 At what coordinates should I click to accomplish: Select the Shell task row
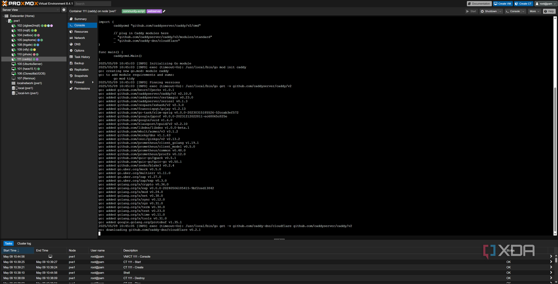click(278, 273)
